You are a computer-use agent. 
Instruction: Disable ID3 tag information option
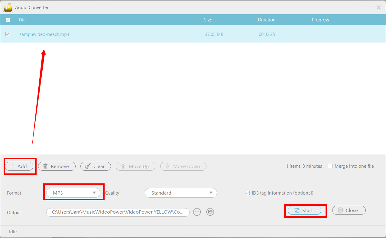(x=247, y=193)
